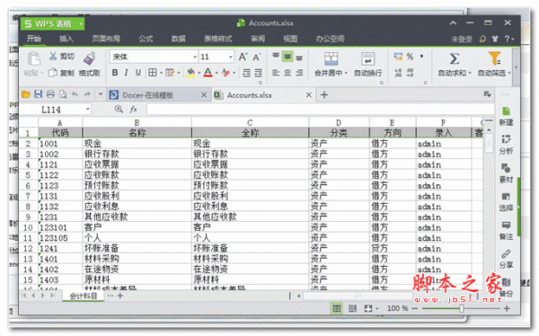The height and width of the screenshot is (336, 539).
Task: Switch to normal view in status bar
Action: pyautogui.click(x=337, y=308)
